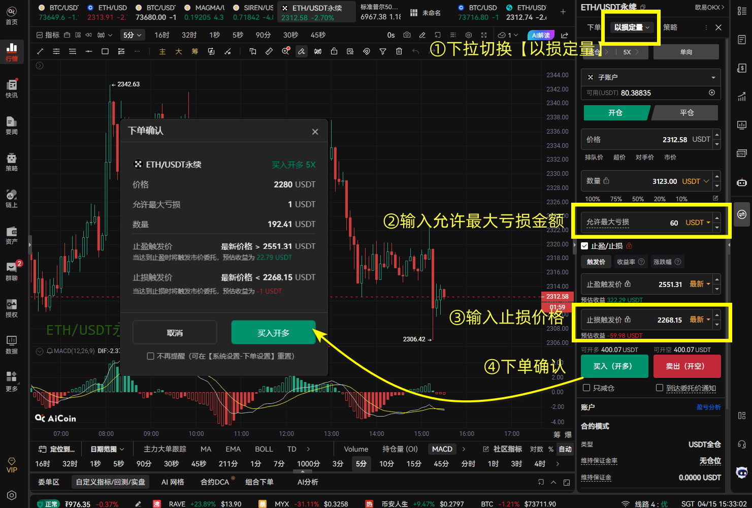The height and width of the screenshot is (508, 752).
Task: Select the trash icon to clear drawings
Action: [399, 51]
